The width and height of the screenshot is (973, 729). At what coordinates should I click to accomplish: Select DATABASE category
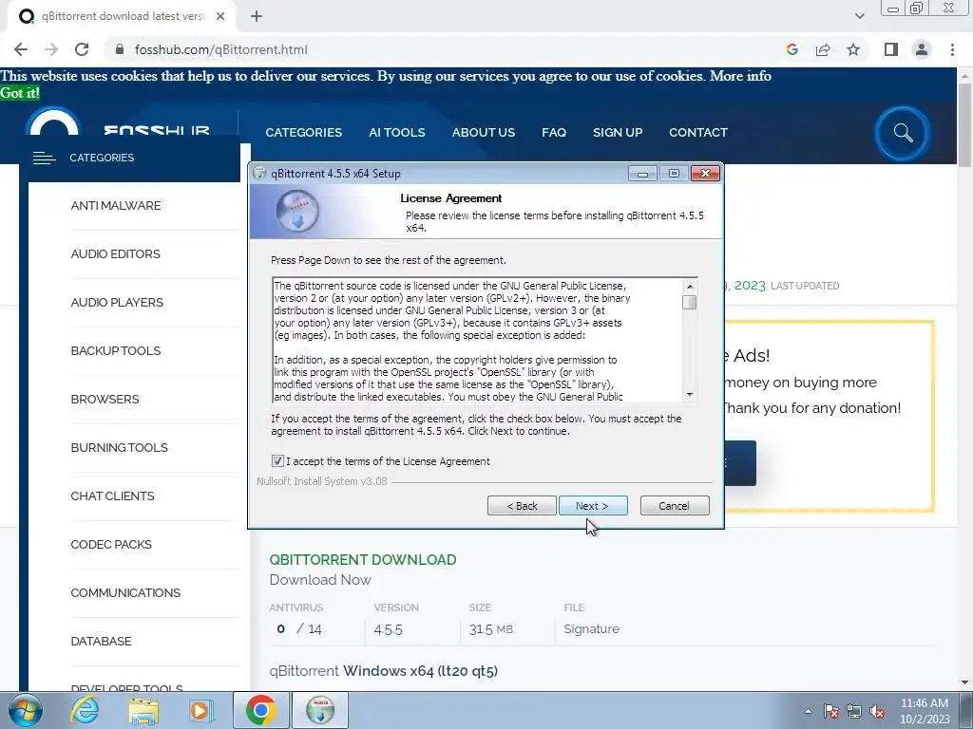101,641
